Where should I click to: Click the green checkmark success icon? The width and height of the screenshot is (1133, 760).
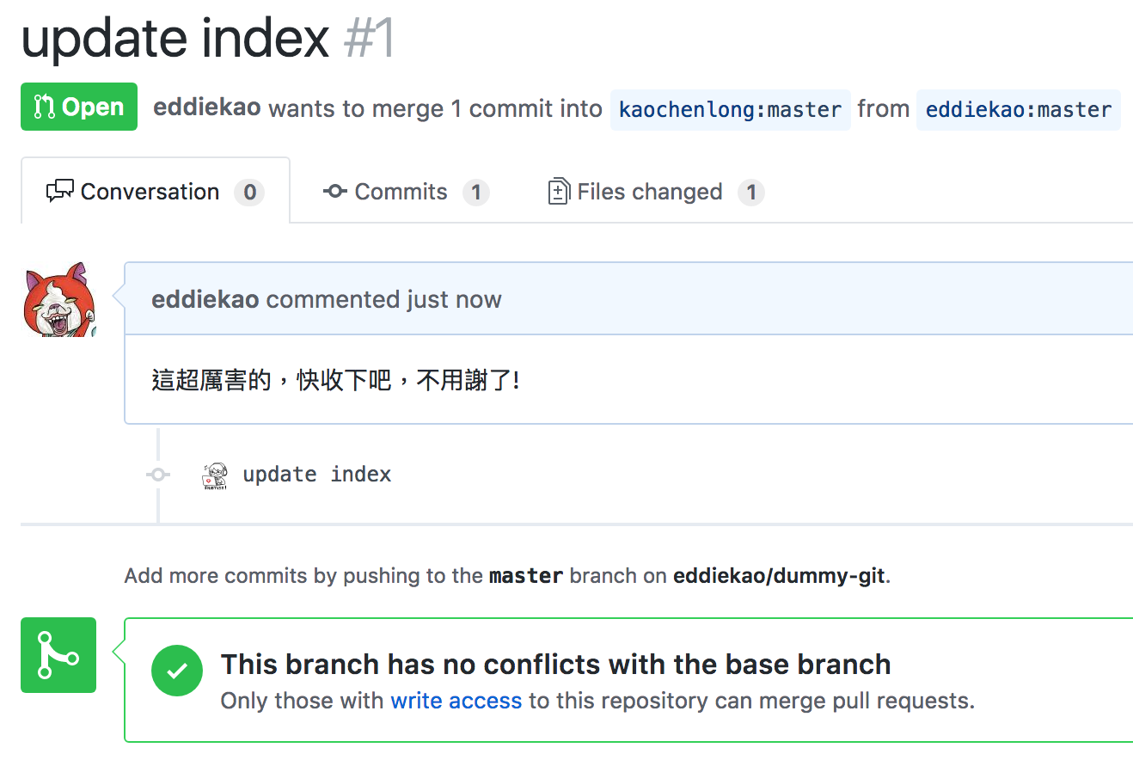coord(177,671)
